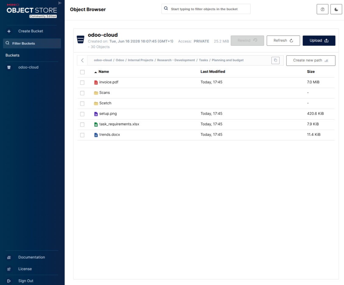This screenshot has width=344, height=285.
Task: Toggle dark mode with the moon icon
Action: click(336, 9)
